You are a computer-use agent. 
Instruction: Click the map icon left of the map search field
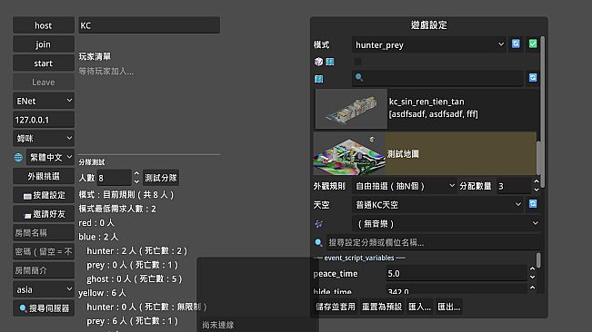(318, 79)
